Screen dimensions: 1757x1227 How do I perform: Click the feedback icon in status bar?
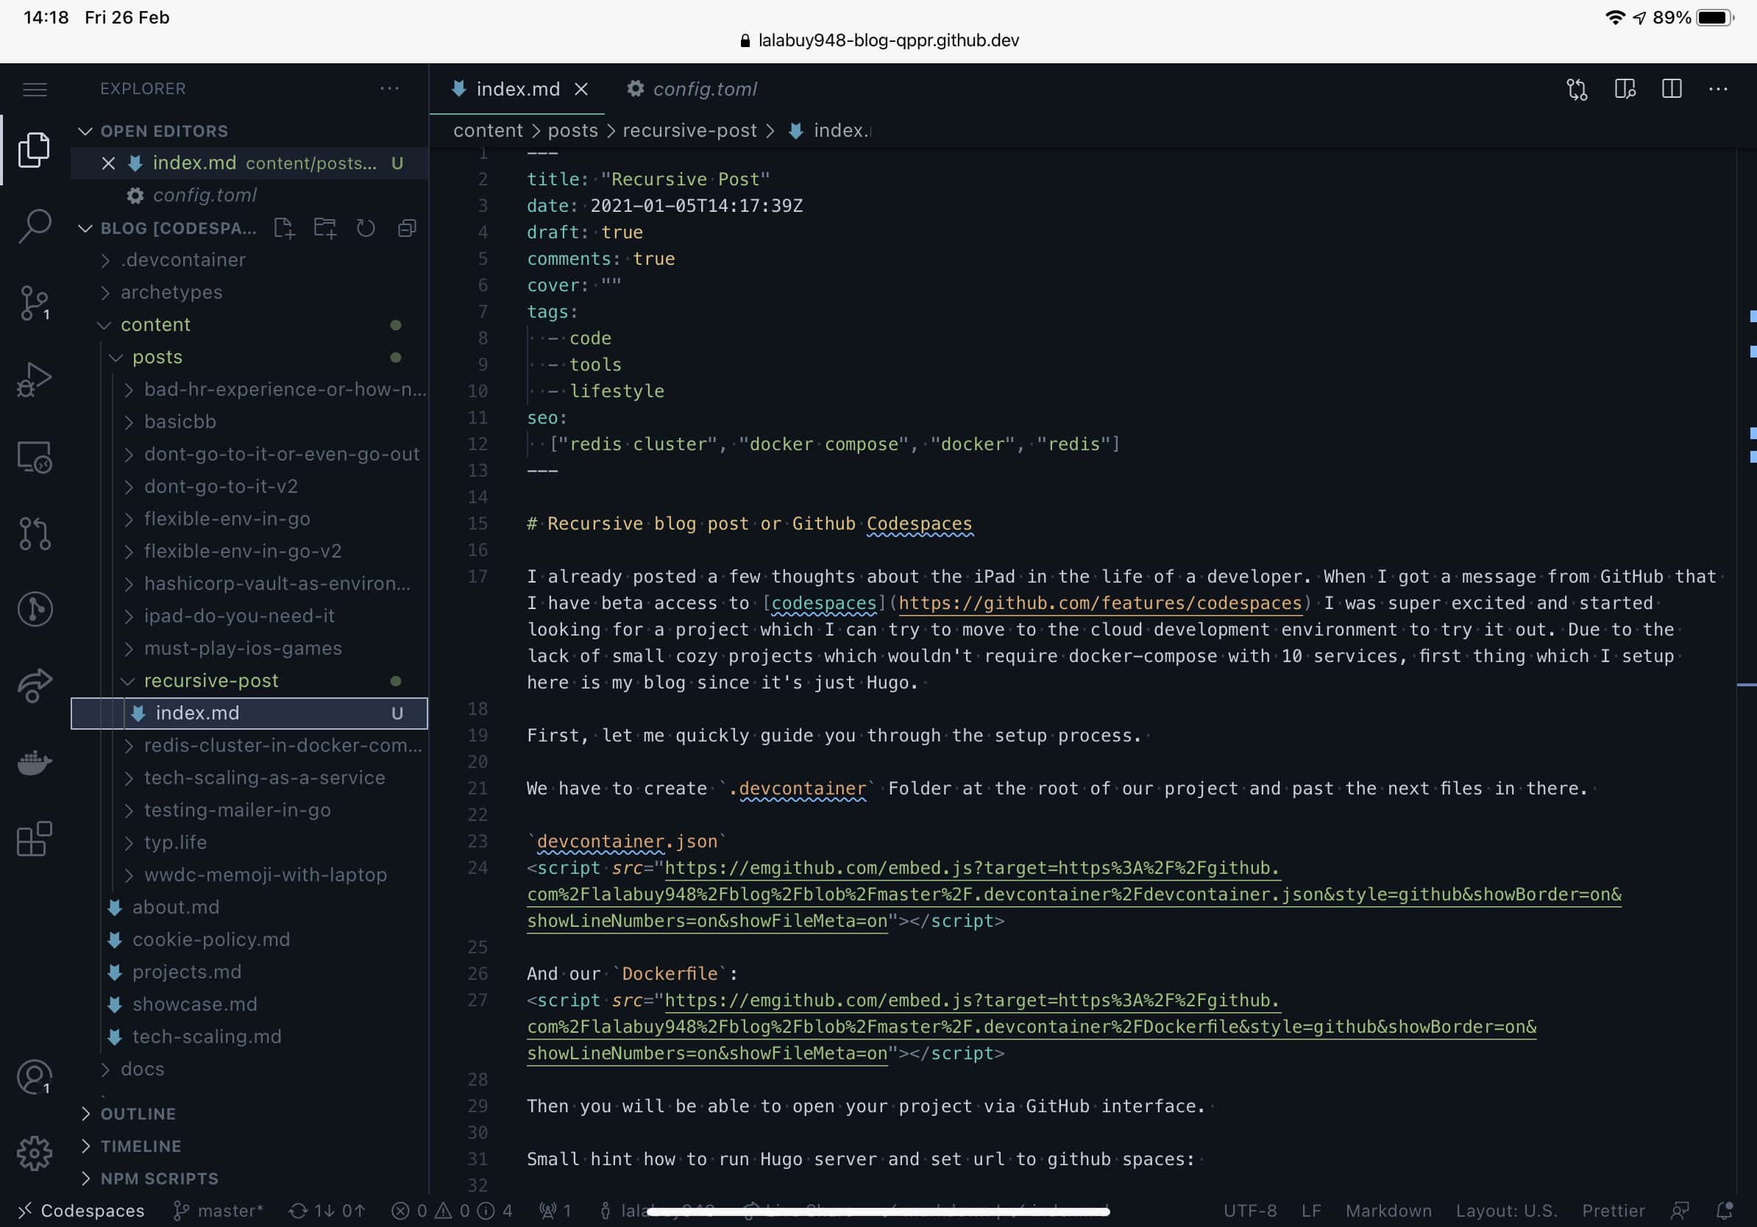(1680, 1210)
